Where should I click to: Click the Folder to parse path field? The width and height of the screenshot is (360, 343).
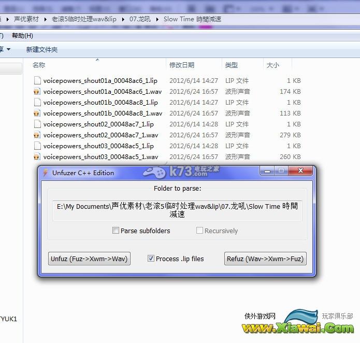177,210
